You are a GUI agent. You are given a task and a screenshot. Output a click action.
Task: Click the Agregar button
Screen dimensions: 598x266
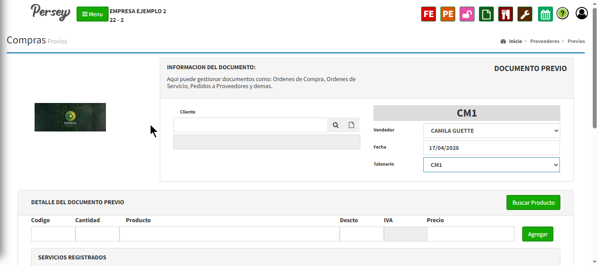(x=538, y=234)
